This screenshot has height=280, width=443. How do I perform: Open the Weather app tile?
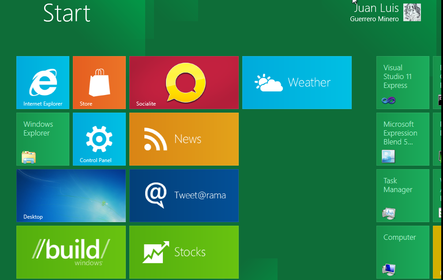(296, 83)
